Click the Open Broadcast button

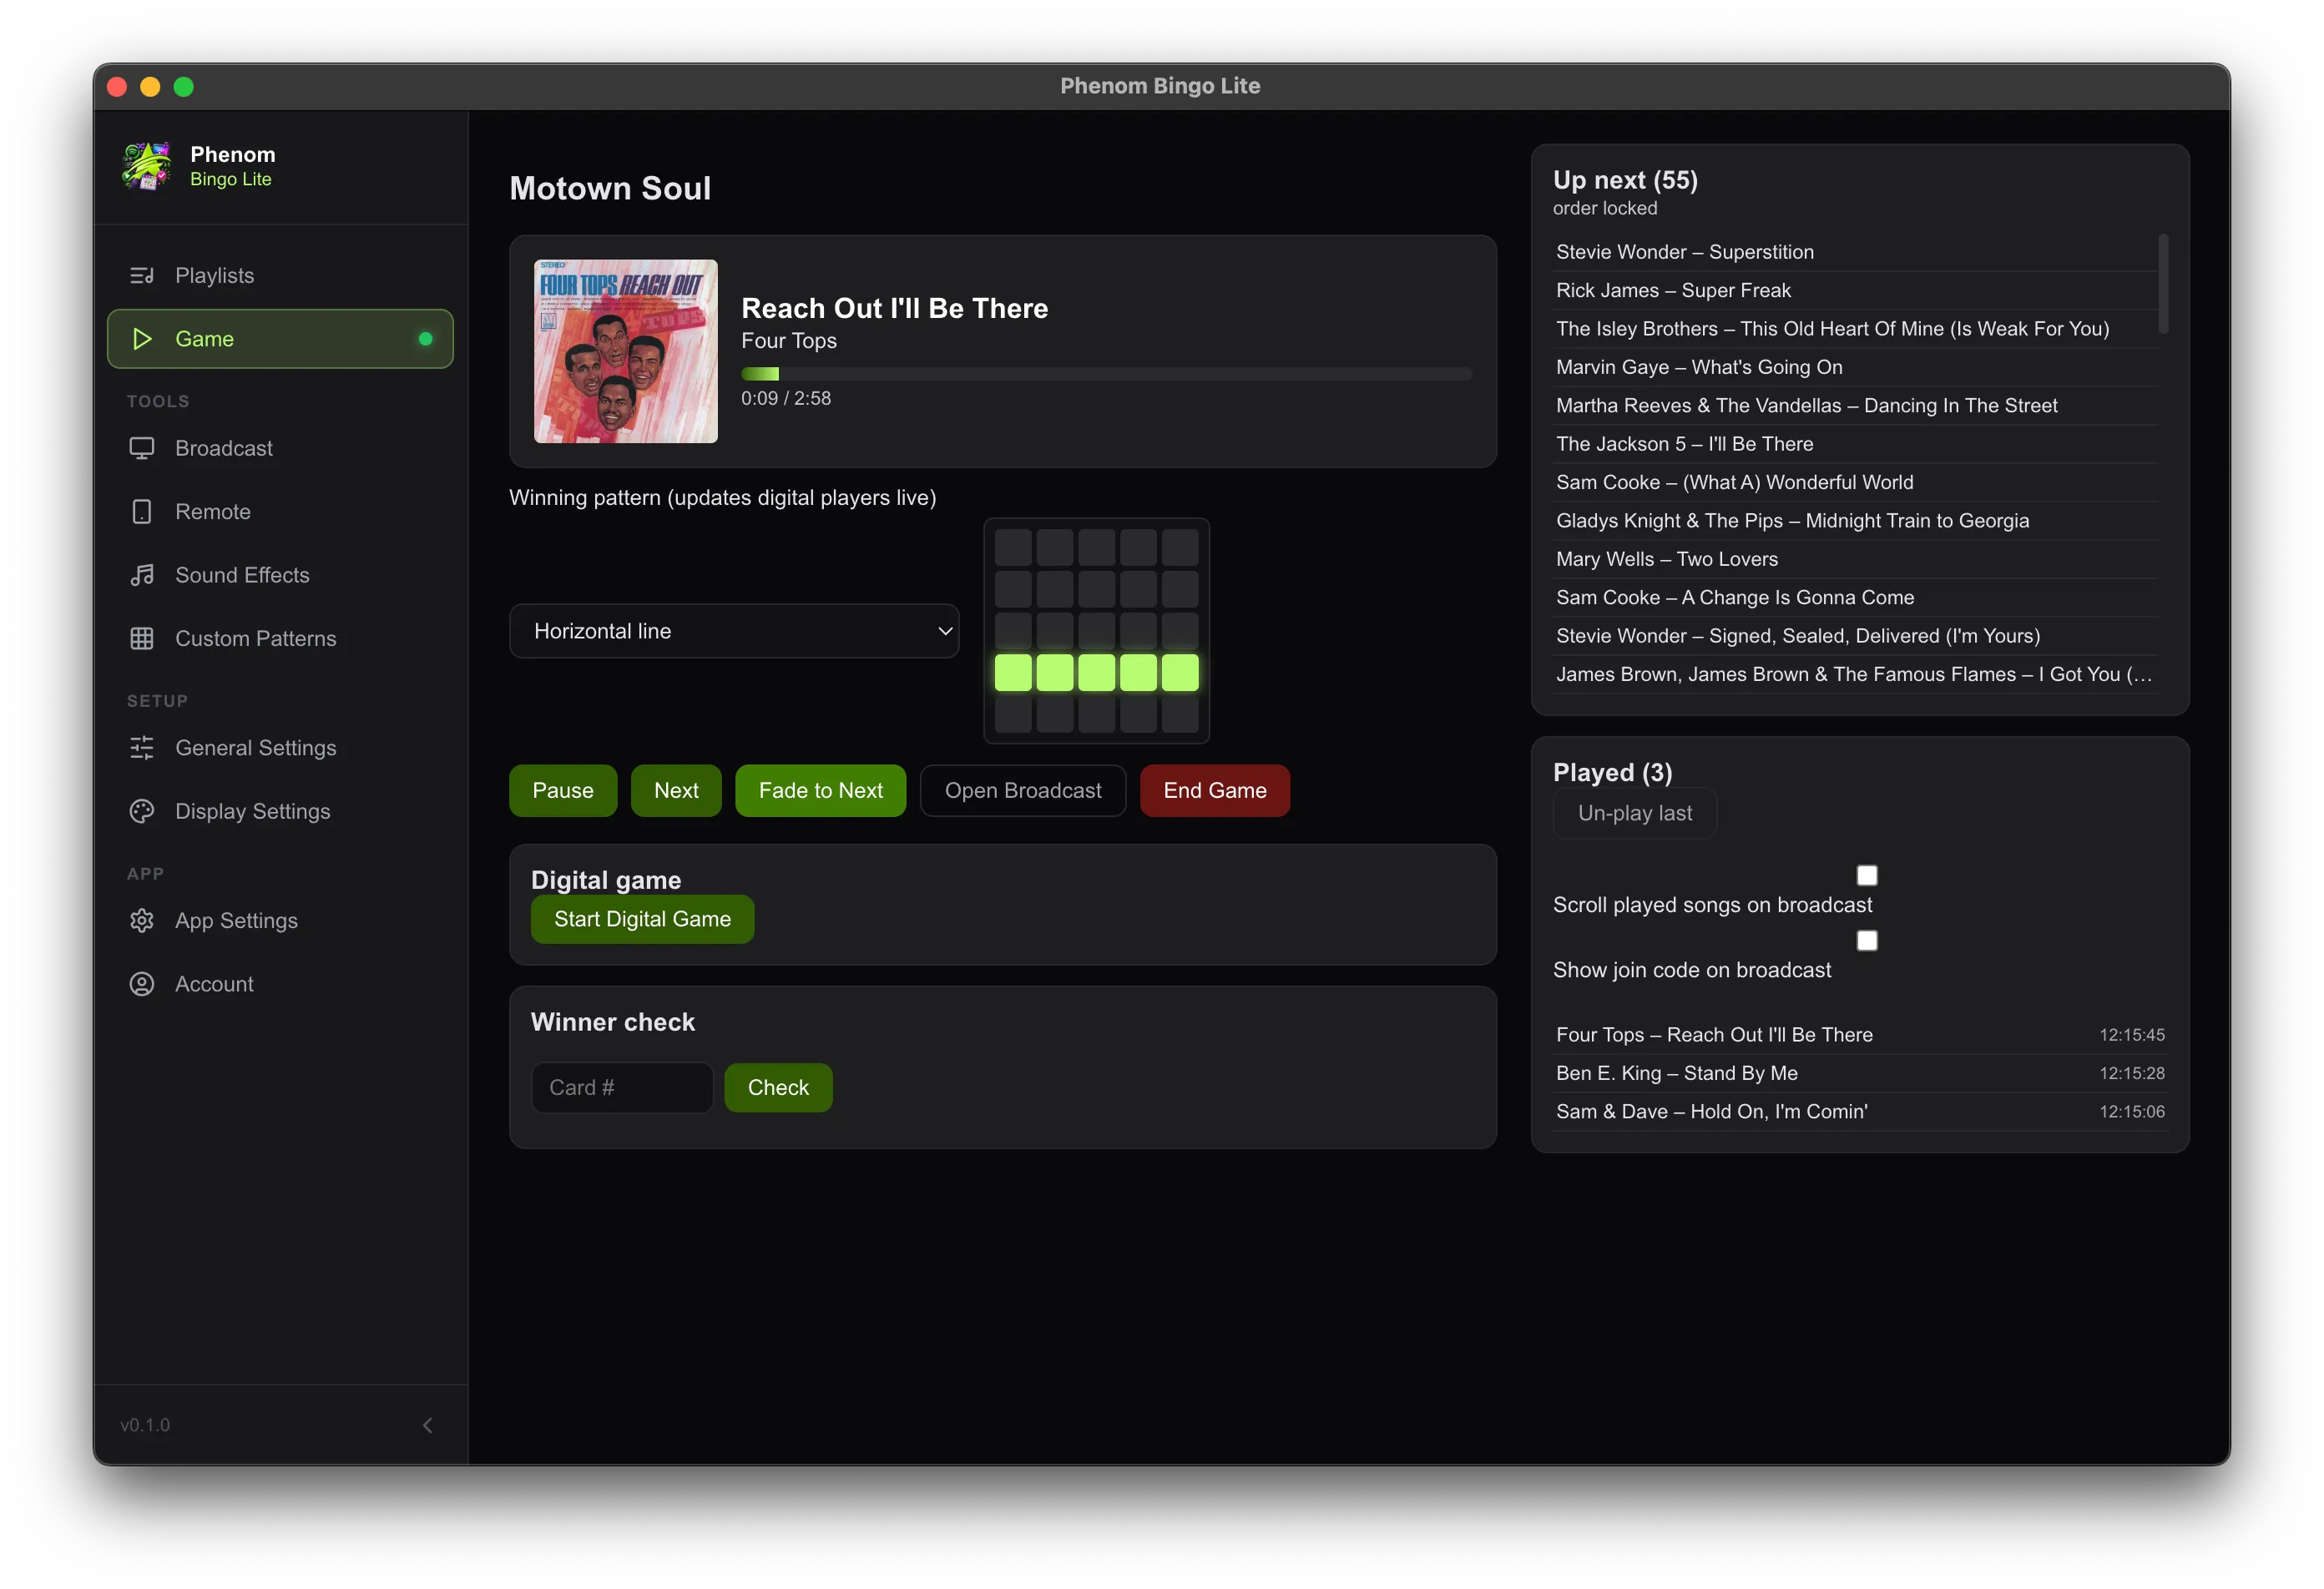coord(1023,791)
